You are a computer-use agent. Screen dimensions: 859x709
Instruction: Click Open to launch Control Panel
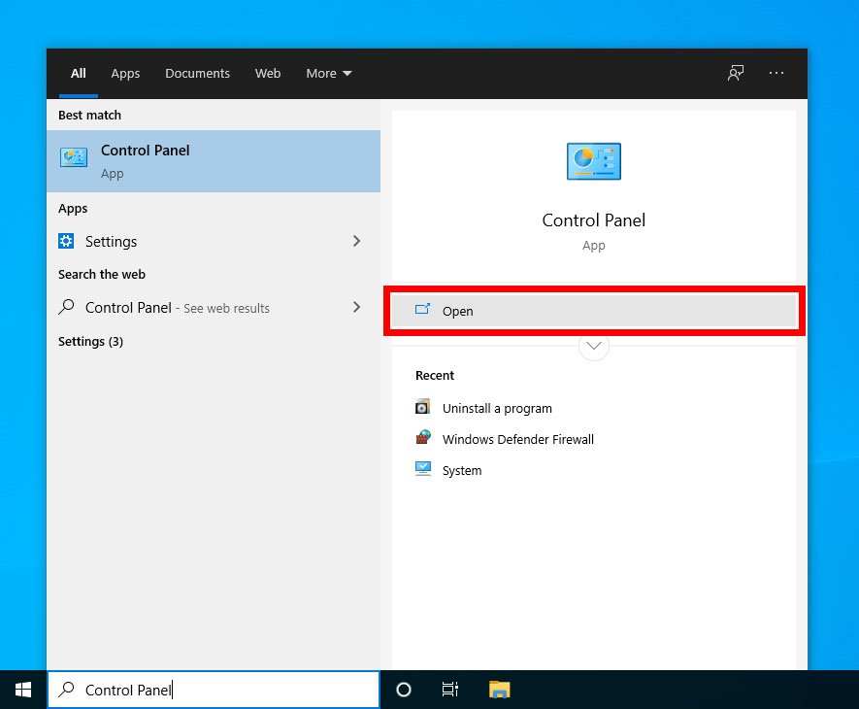tap(594, 311)
